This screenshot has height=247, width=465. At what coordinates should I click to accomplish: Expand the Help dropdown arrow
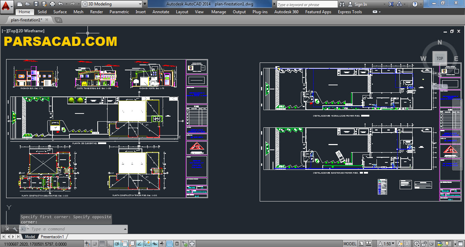[x=421, y=4]
